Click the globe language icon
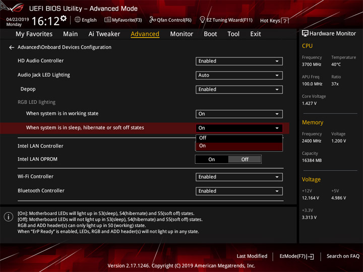This screenshot has width=363, height=272. pos(78,20)
